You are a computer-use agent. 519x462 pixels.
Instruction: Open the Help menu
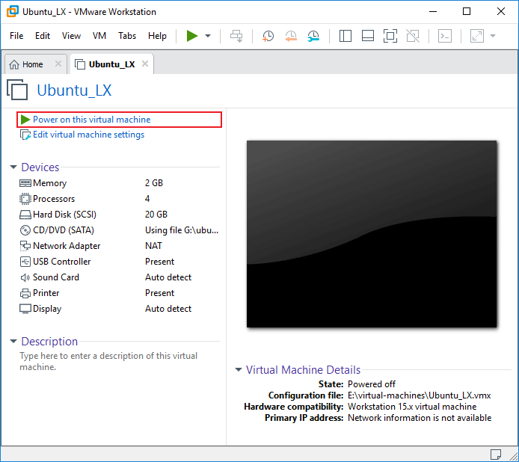157,36
